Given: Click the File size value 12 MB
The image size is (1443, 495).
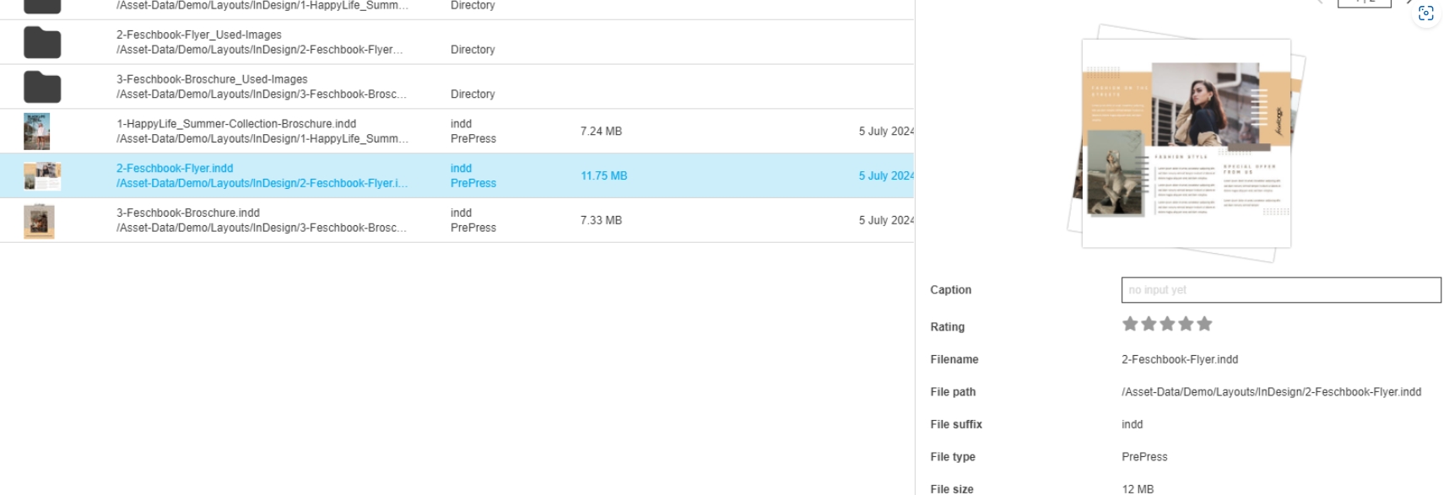Looking at the screenshot, I should point(1138,489).
